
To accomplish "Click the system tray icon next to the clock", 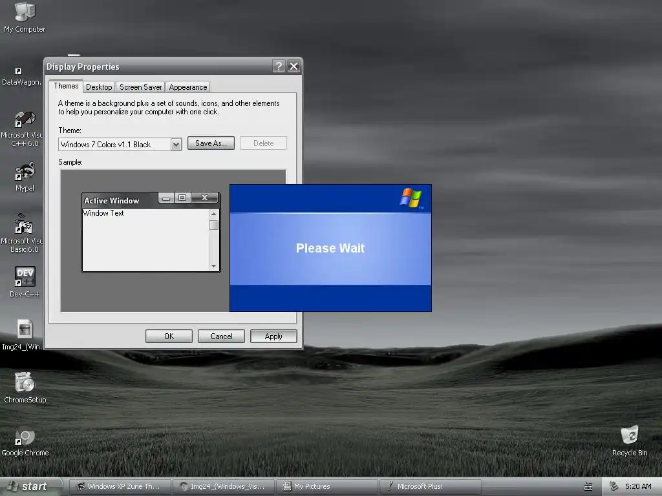I will click(x=614, y=486).
